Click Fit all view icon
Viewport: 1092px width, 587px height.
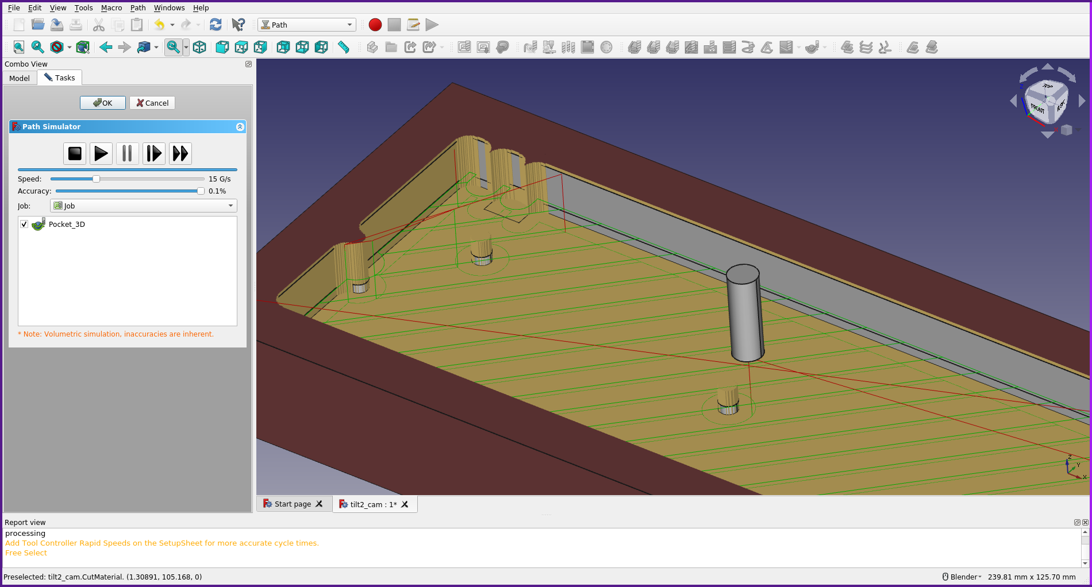click(19, 47)
